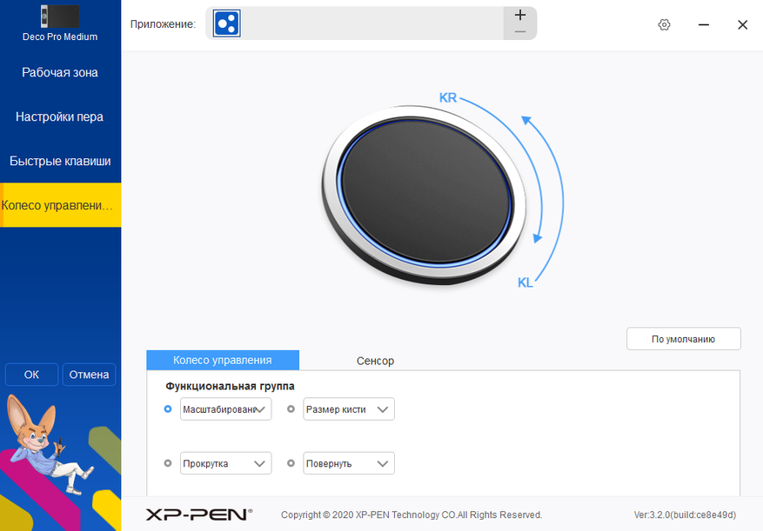Expand the Прокрутка dropdown

click(x=226, y=463)
